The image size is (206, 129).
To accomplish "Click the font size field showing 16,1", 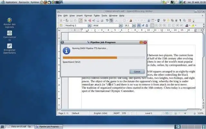I will tap(128, 25).
